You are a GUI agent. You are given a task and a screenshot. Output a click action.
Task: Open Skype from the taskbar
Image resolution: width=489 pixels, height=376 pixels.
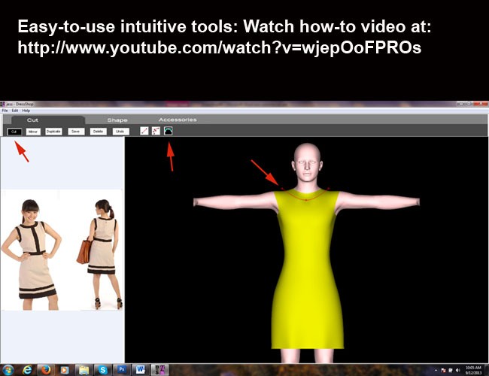(102, 370)
